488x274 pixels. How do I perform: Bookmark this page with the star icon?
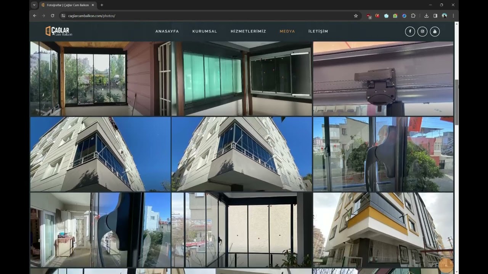tap(356, 16)
